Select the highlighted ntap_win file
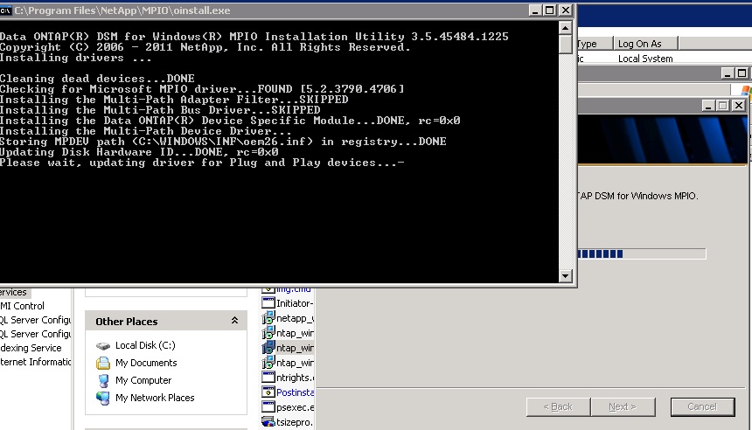The width and height of the screenshot is (752, 430). tap(295, 348)
